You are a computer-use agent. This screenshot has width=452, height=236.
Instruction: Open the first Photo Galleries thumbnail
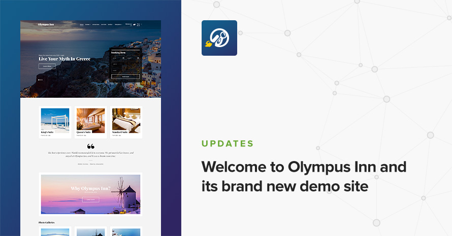click(55, 232)
